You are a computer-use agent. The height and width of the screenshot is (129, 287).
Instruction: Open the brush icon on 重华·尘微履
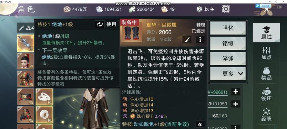tap(187, 39)
